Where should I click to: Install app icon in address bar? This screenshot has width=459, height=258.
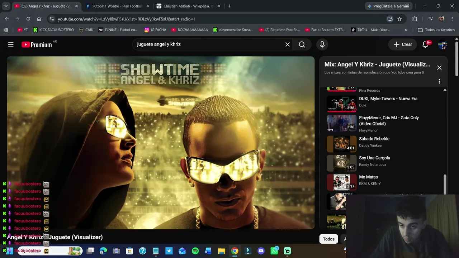[390, 19]
